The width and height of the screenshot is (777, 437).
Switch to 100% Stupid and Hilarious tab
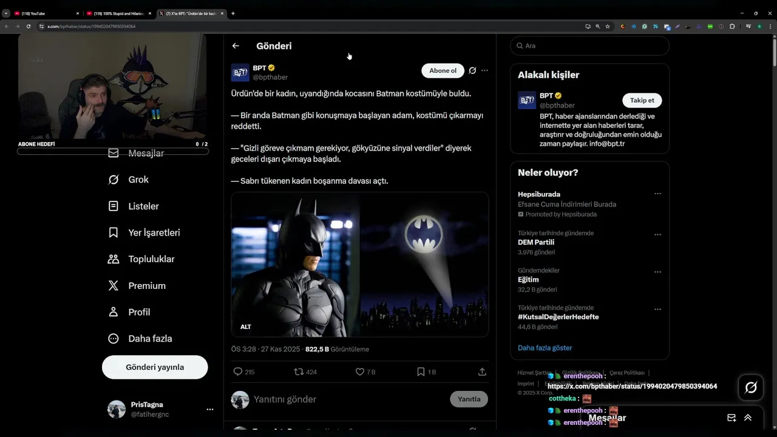tap(118, 13)
